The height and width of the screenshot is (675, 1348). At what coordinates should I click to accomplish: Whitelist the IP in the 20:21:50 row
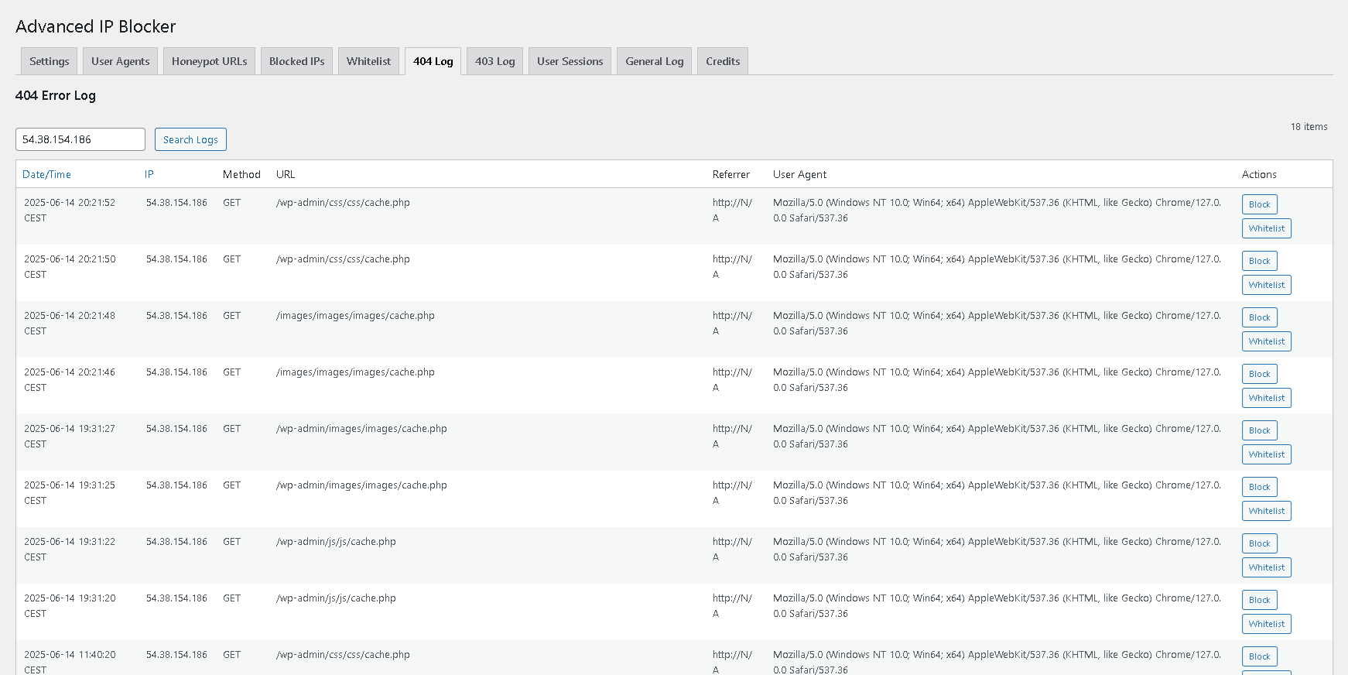[x=1267, y=285]
